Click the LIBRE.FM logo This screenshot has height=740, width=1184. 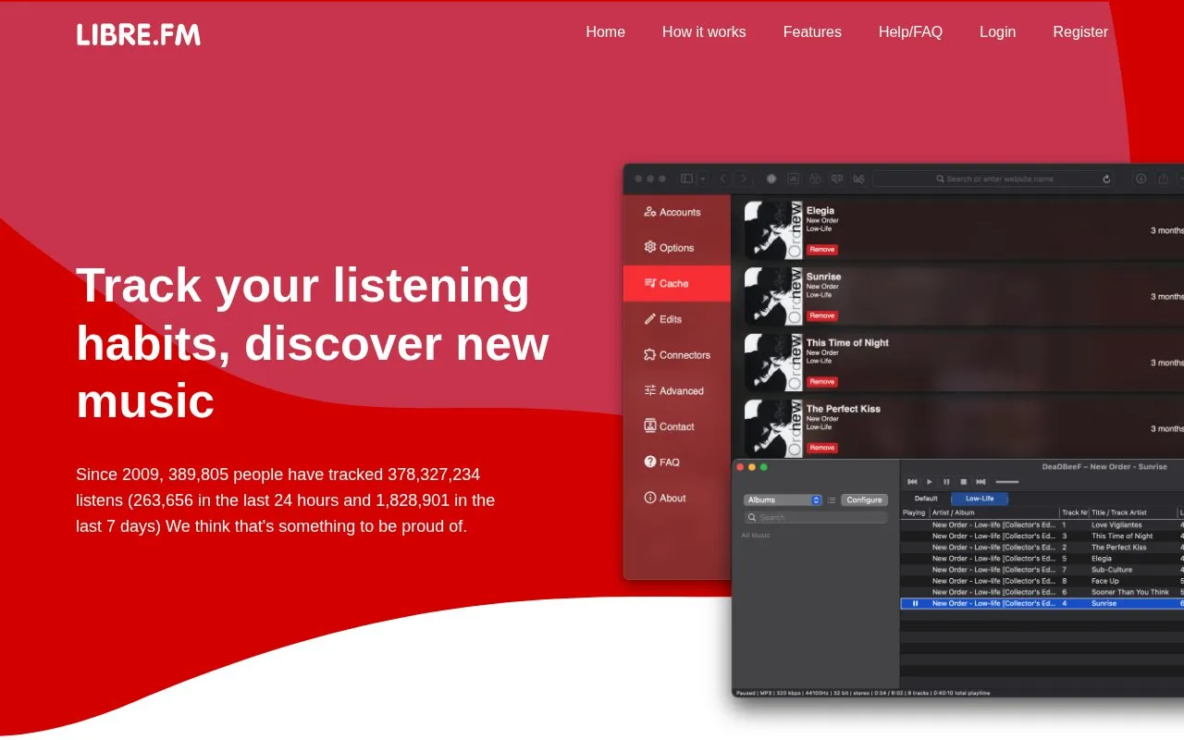139,34
